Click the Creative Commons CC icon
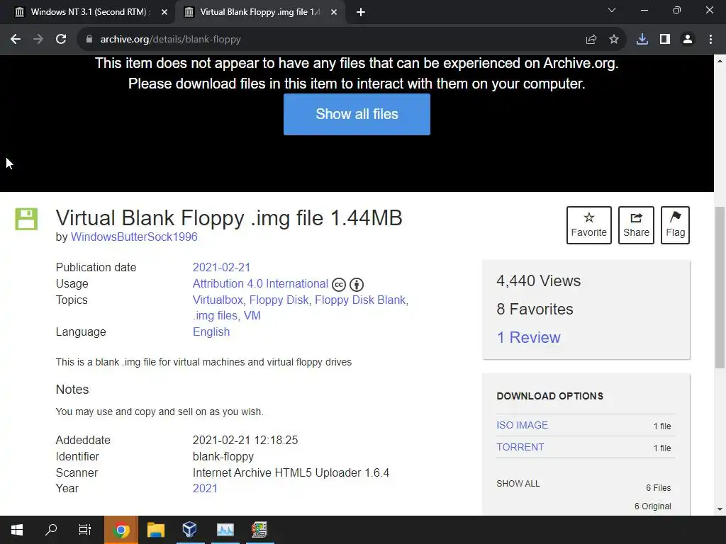This screenshot has width=726, height=544. (x=339, y=285)
